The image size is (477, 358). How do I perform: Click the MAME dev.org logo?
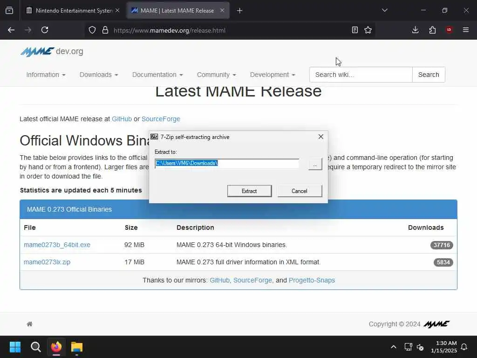pyautogui.click(x=52, y=52)
